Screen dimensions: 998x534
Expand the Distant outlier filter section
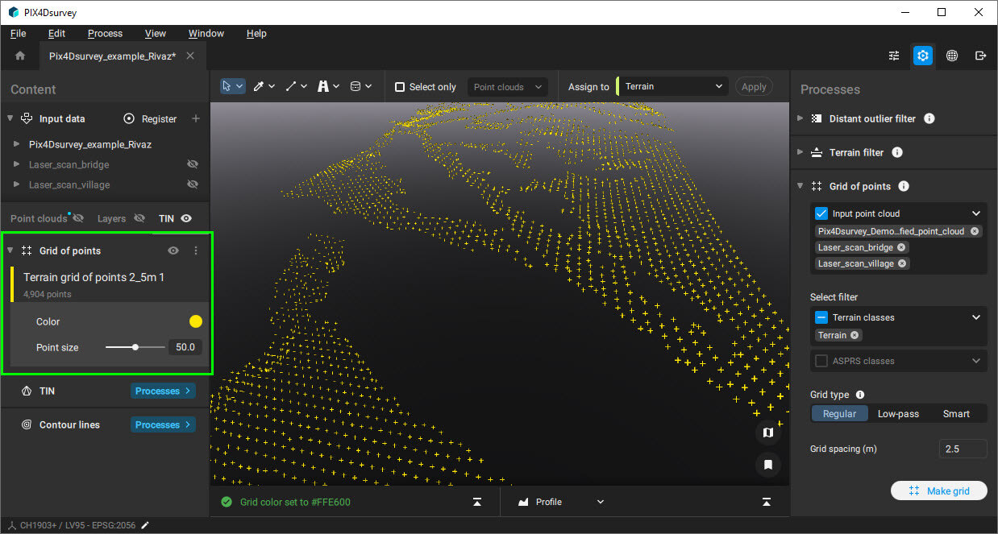point(800,118)
